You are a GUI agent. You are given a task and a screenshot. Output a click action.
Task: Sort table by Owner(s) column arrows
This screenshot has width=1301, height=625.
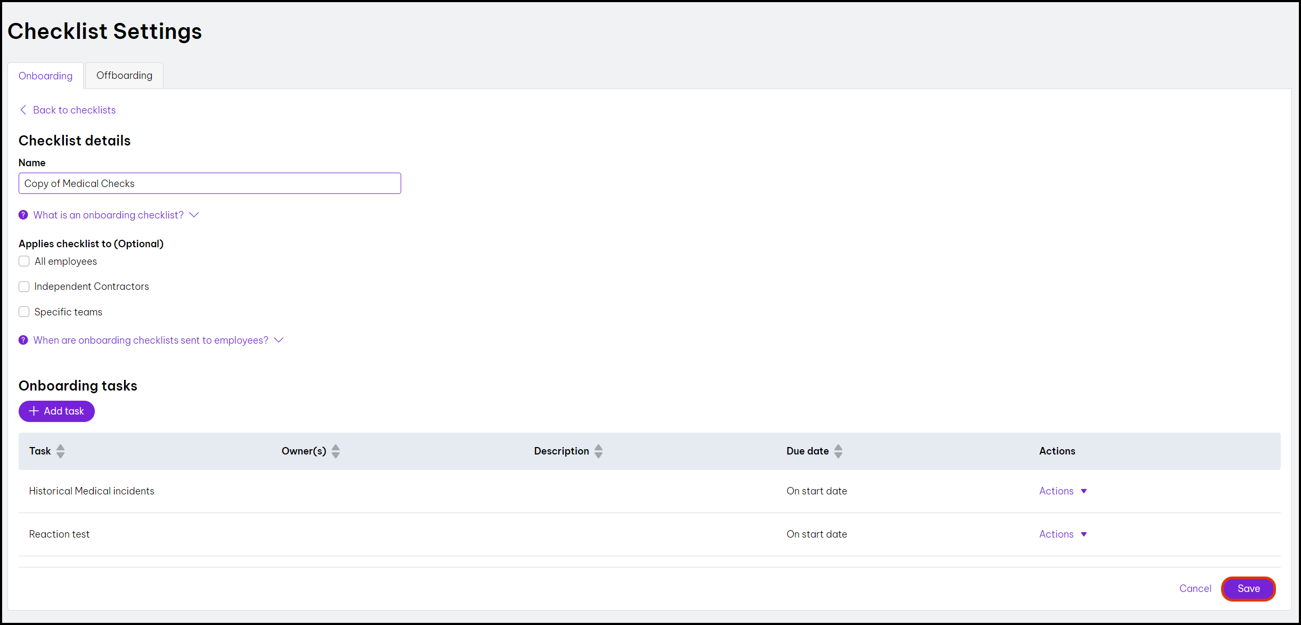click(336, 451)
